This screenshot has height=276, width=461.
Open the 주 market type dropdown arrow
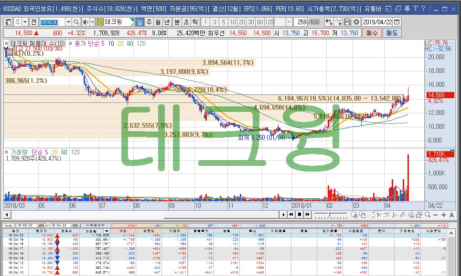click(x=25, y=22)
